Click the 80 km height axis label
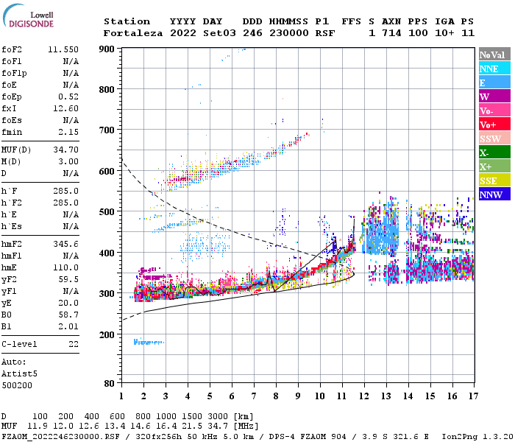Viewport: 515px width, 442px height. tap(110, 384)
